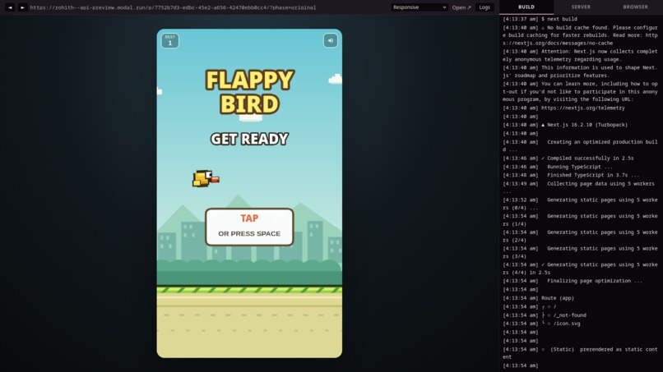663x372 pixels.
Task: Click the 'Finished TypeScript in 3.7s' log line
Action: pyautogui.click(x=571, y=175)
